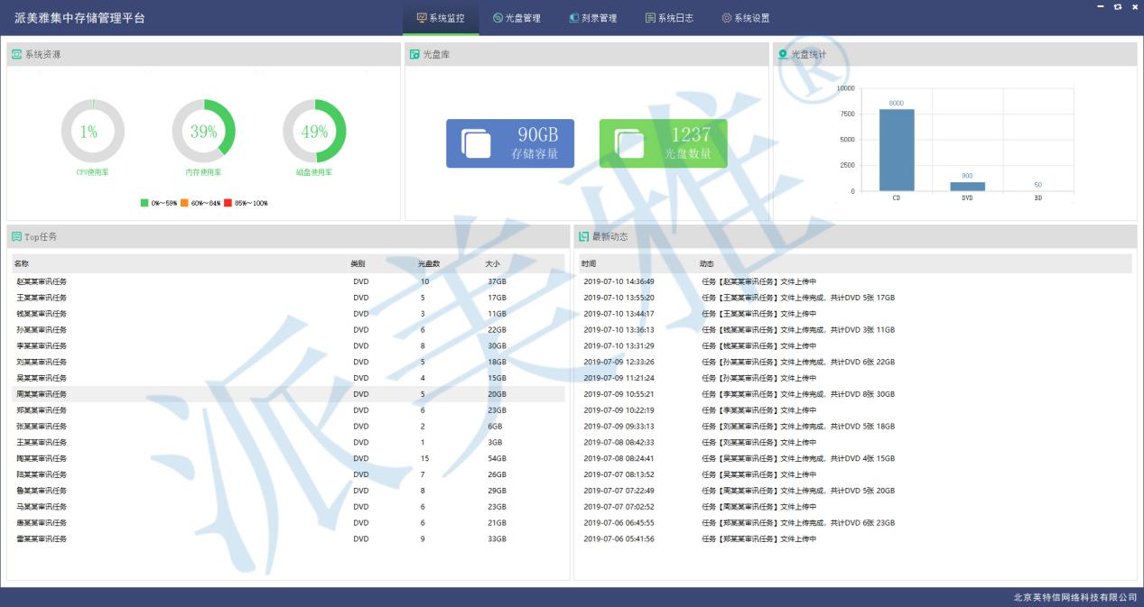Click the 3GB size cell in Top任务

click(x=496, y=443)
